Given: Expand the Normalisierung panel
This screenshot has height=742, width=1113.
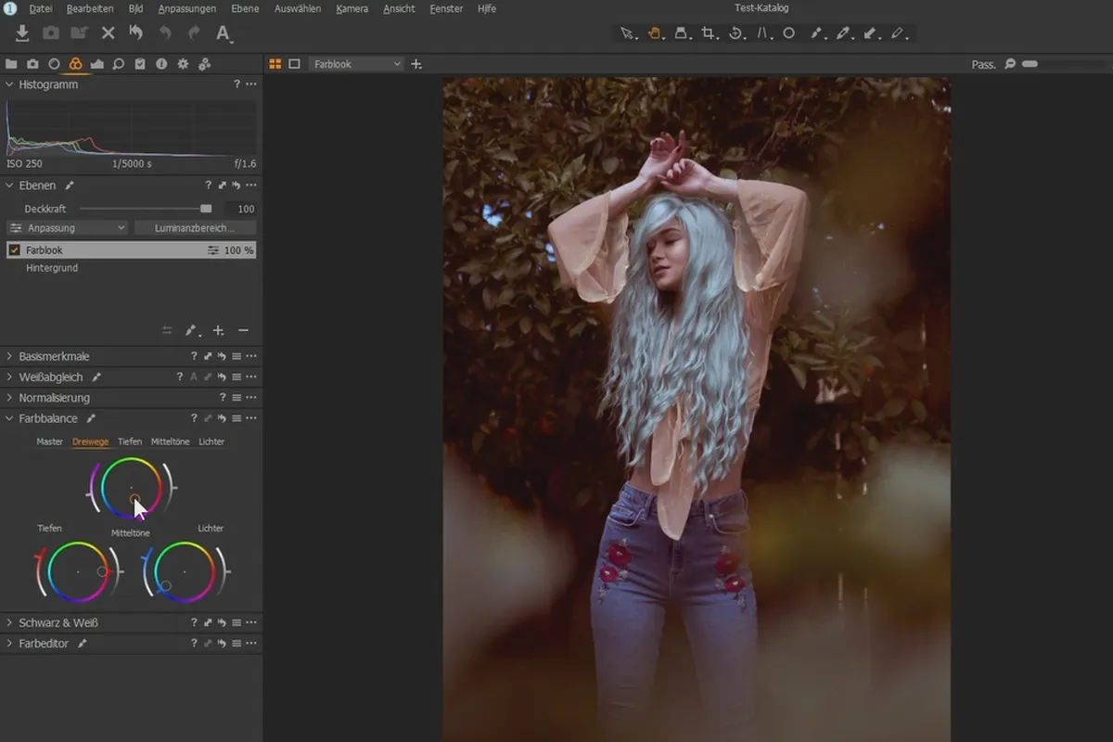Looking at the screenshot, I should (10, 398).
